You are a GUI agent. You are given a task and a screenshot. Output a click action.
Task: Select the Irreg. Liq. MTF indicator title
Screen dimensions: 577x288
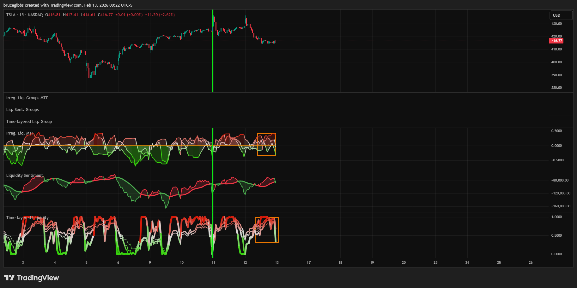click(20, 133)
